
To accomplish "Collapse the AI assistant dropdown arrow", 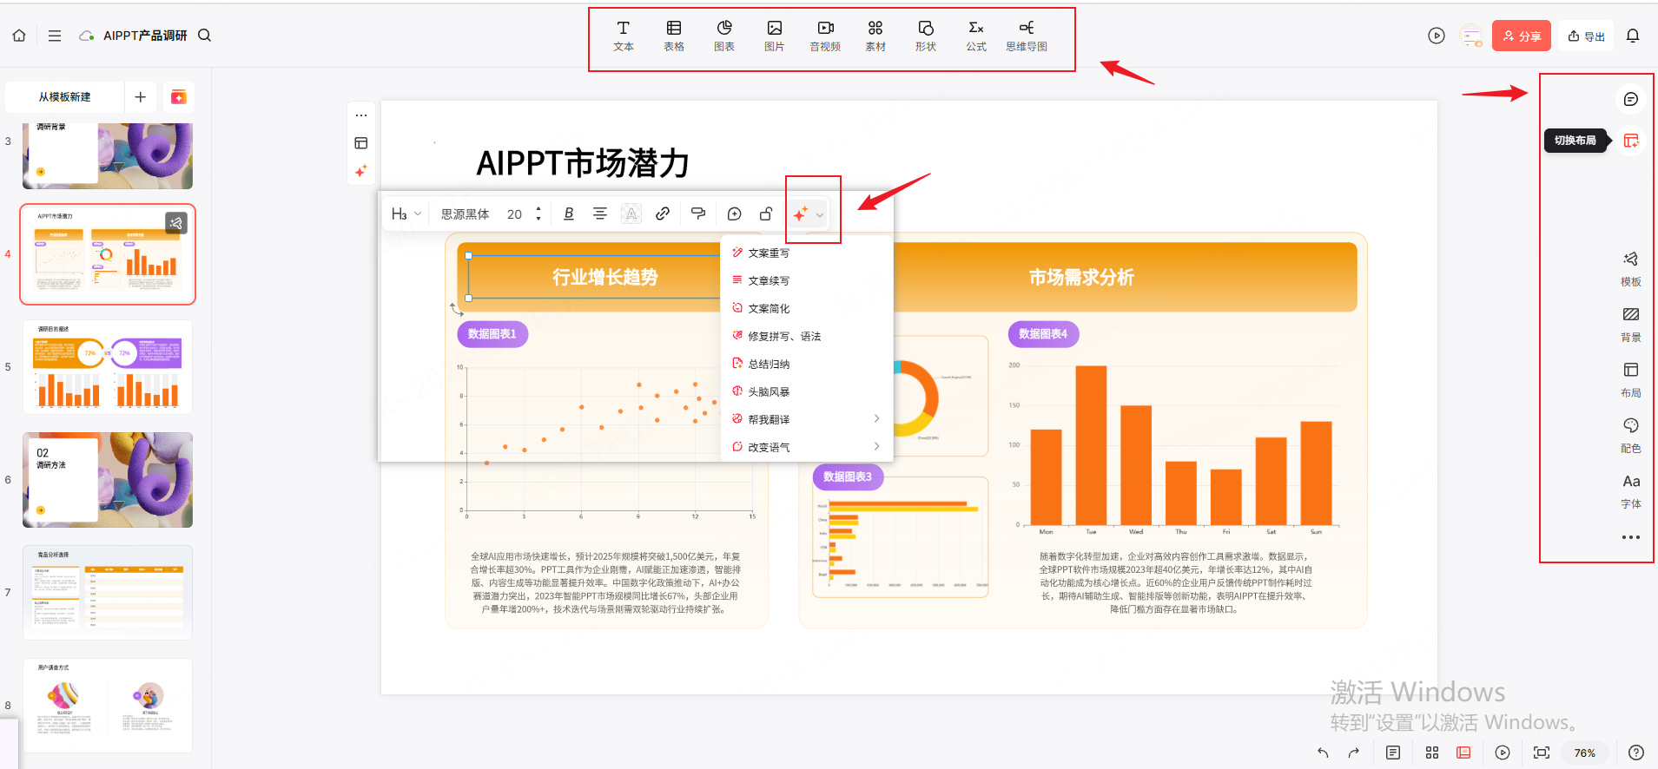I will [x=820, y=215].
